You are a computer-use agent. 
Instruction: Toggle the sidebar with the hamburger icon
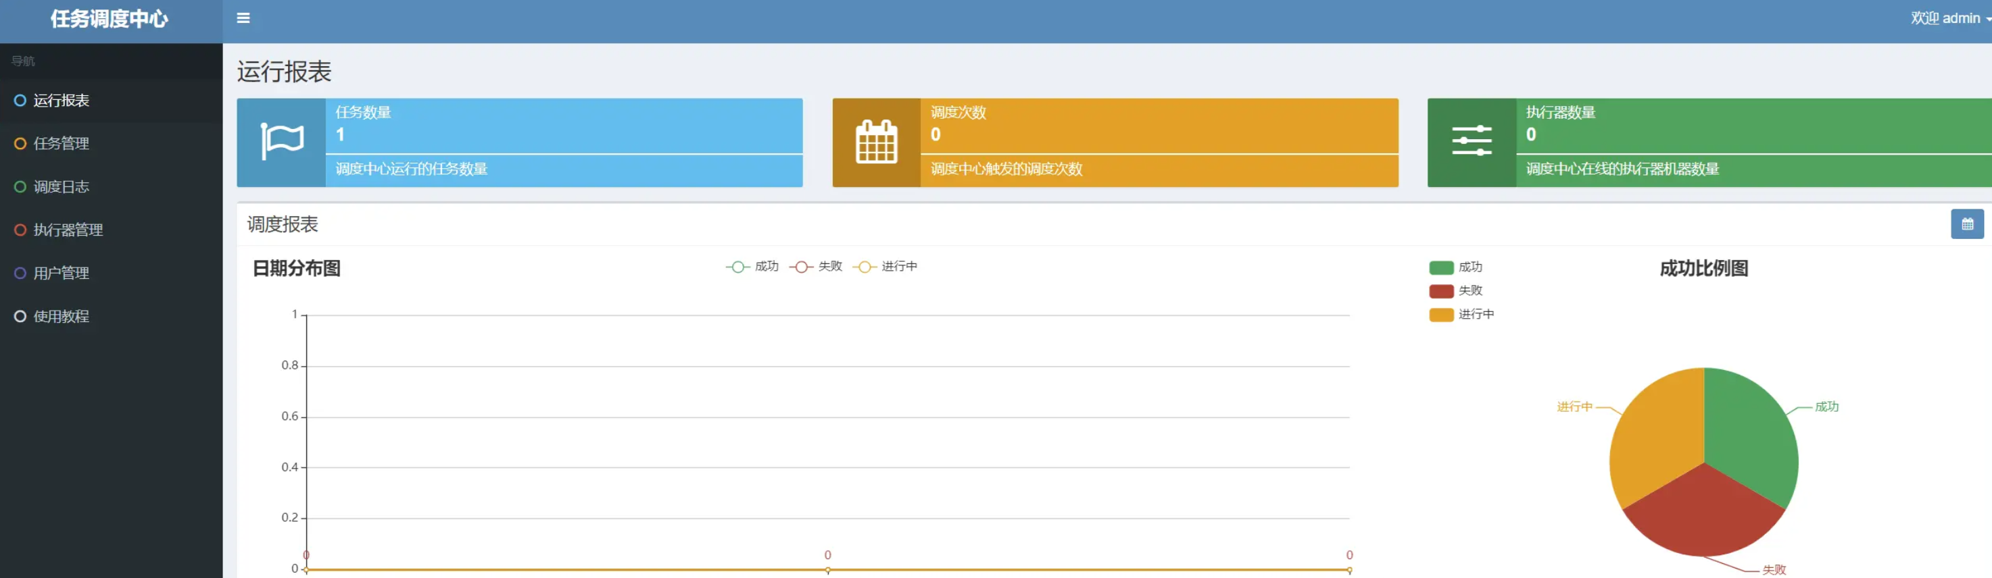(x=243, y=18)
